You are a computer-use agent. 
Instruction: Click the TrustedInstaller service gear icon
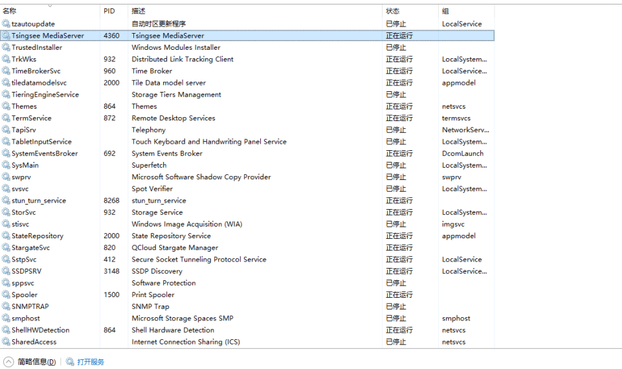[6, 47]
